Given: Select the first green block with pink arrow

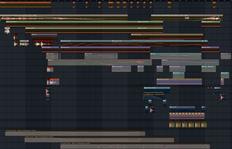Looking at the screenshot, I should pos(172,125).
